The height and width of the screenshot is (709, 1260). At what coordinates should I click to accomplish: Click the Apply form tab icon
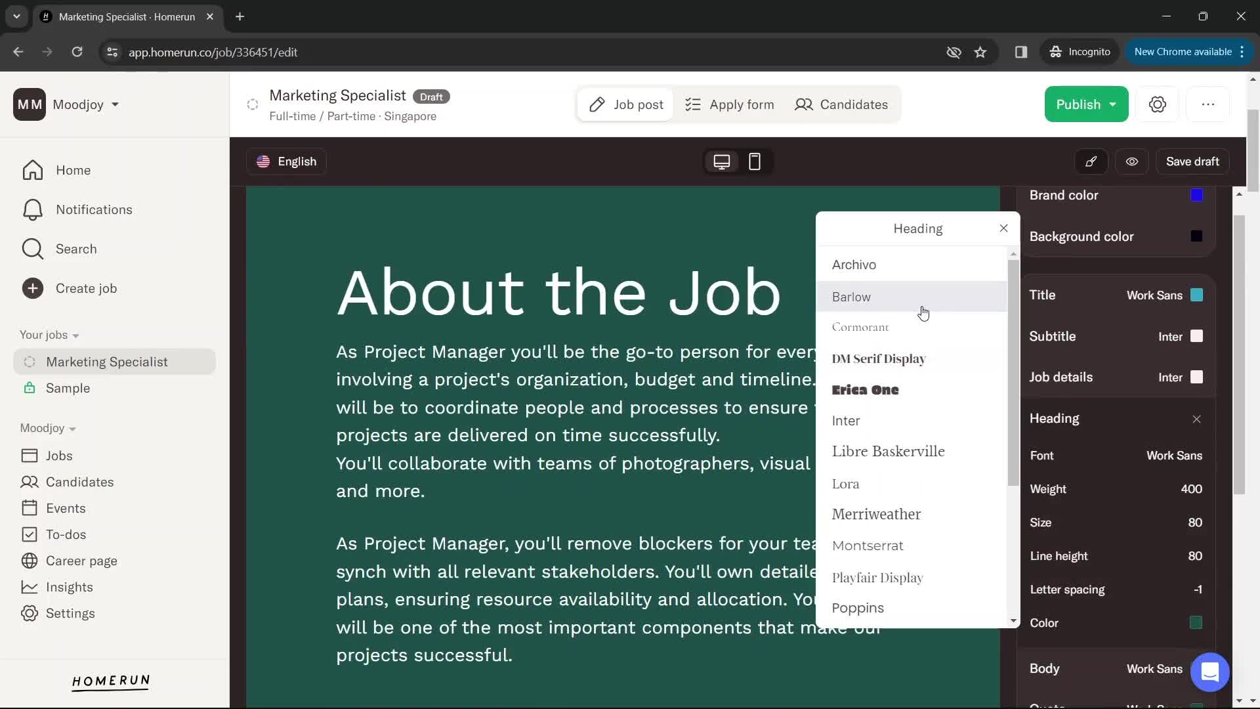point(693,104)
